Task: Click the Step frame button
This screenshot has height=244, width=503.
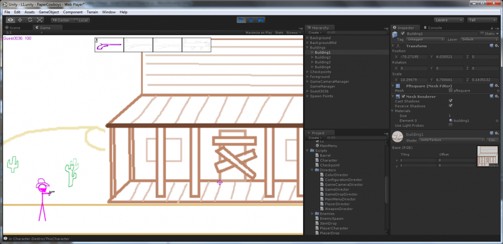Action: pyautogui.click(x=260, y=20)
